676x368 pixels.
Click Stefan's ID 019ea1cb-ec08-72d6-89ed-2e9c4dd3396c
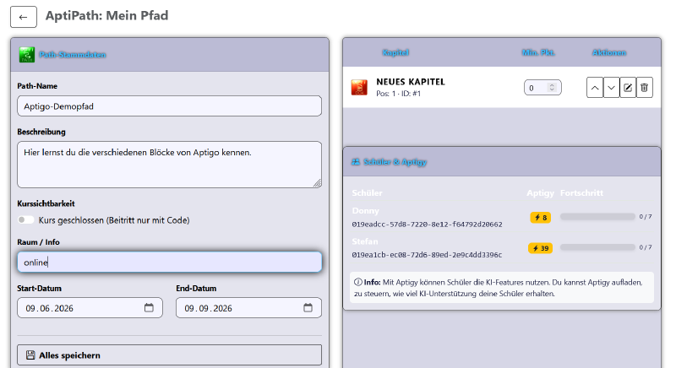(x=427, y=255)
